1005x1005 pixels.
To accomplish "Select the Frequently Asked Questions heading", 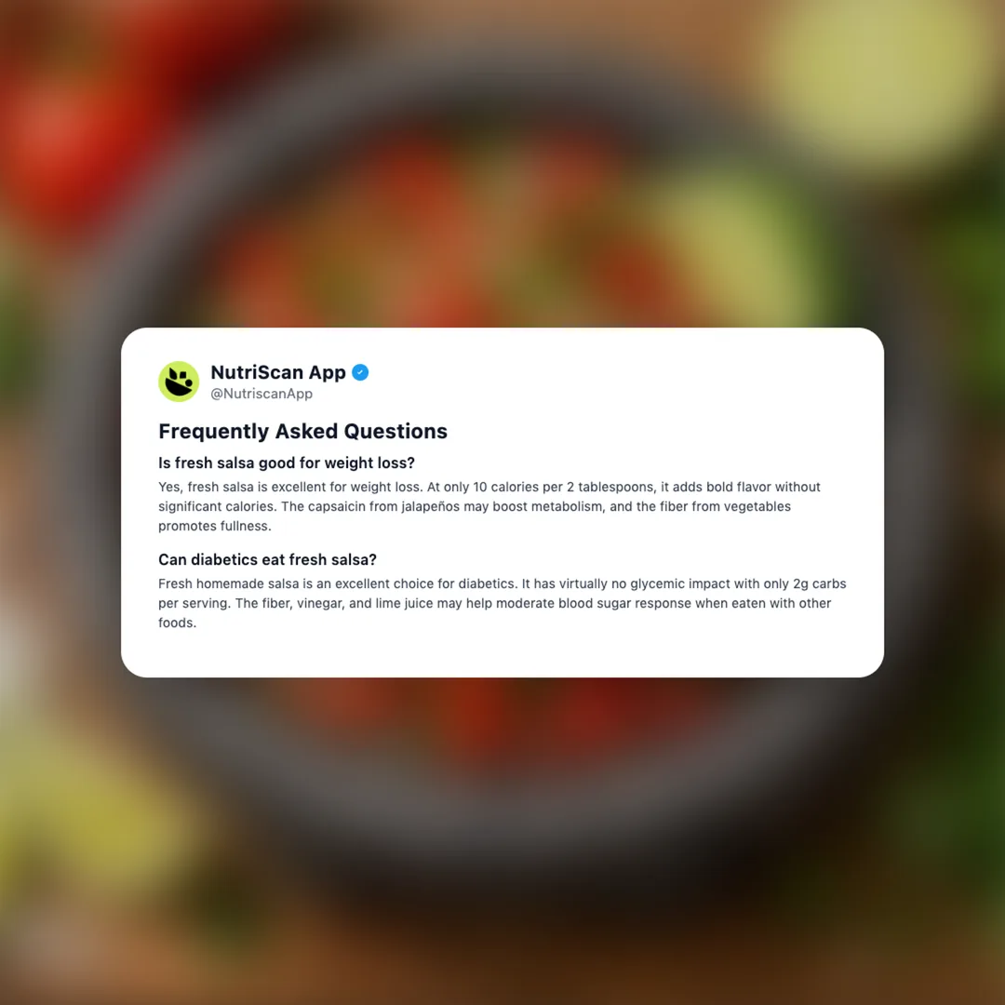I will [302, 432].
